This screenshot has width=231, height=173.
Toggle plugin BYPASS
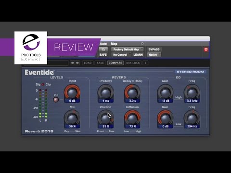154,49
